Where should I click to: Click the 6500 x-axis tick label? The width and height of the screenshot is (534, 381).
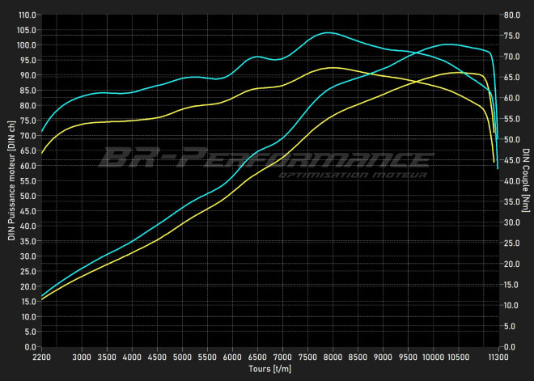tap(257, 357)
